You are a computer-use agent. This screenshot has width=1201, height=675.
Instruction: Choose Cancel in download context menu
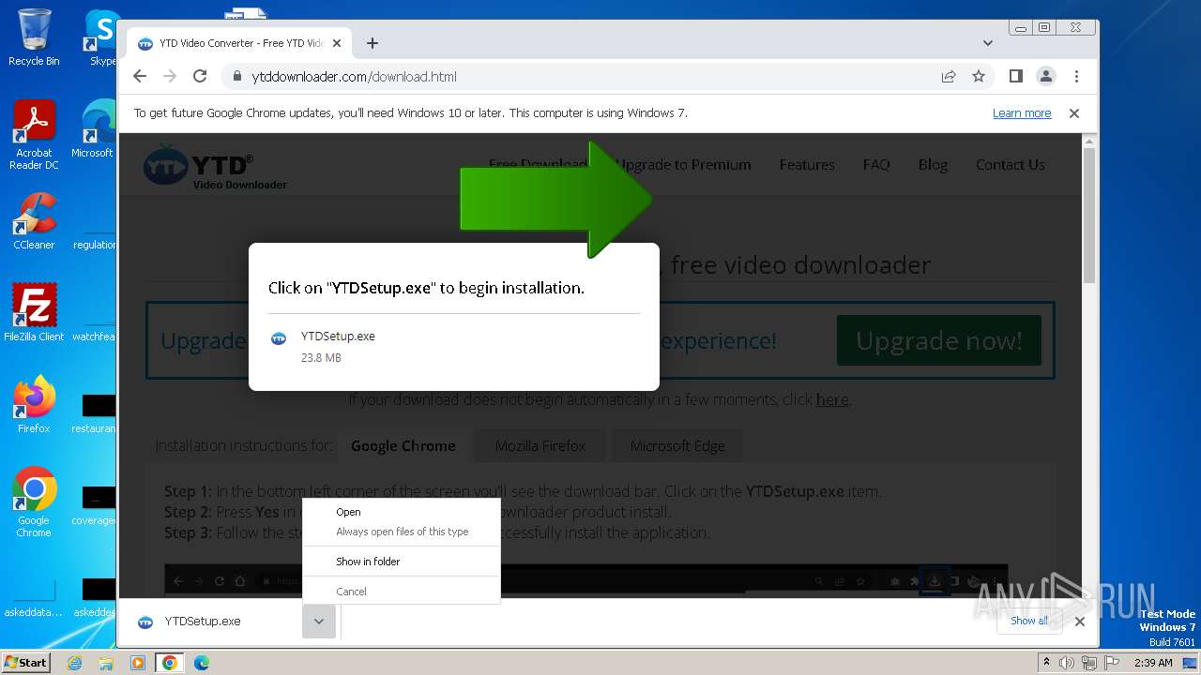coord(402,592)
